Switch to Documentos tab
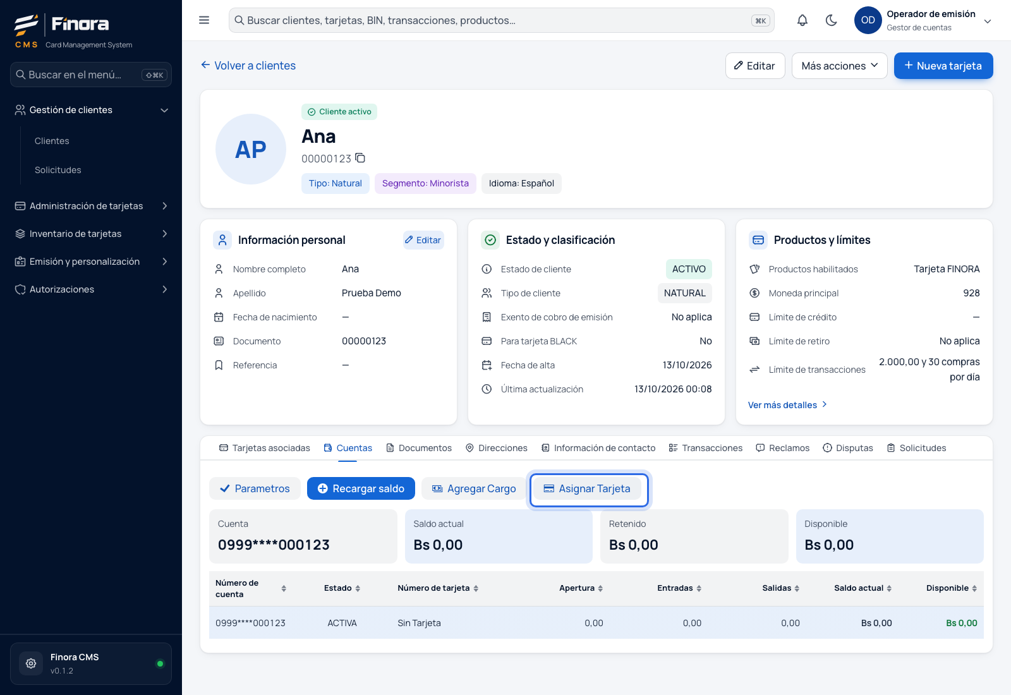Image resolution: width=1011 pixels, height=695 pixels. coord(419,448)
